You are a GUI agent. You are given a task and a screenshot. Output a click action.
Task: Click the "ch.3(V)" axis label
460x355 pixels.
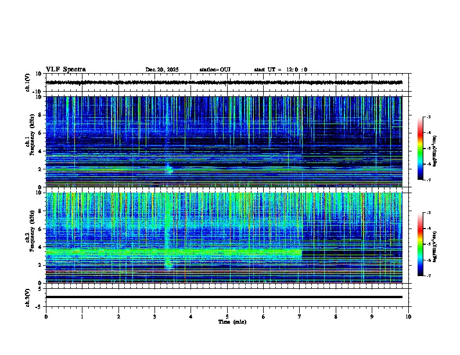pos(28,298)
